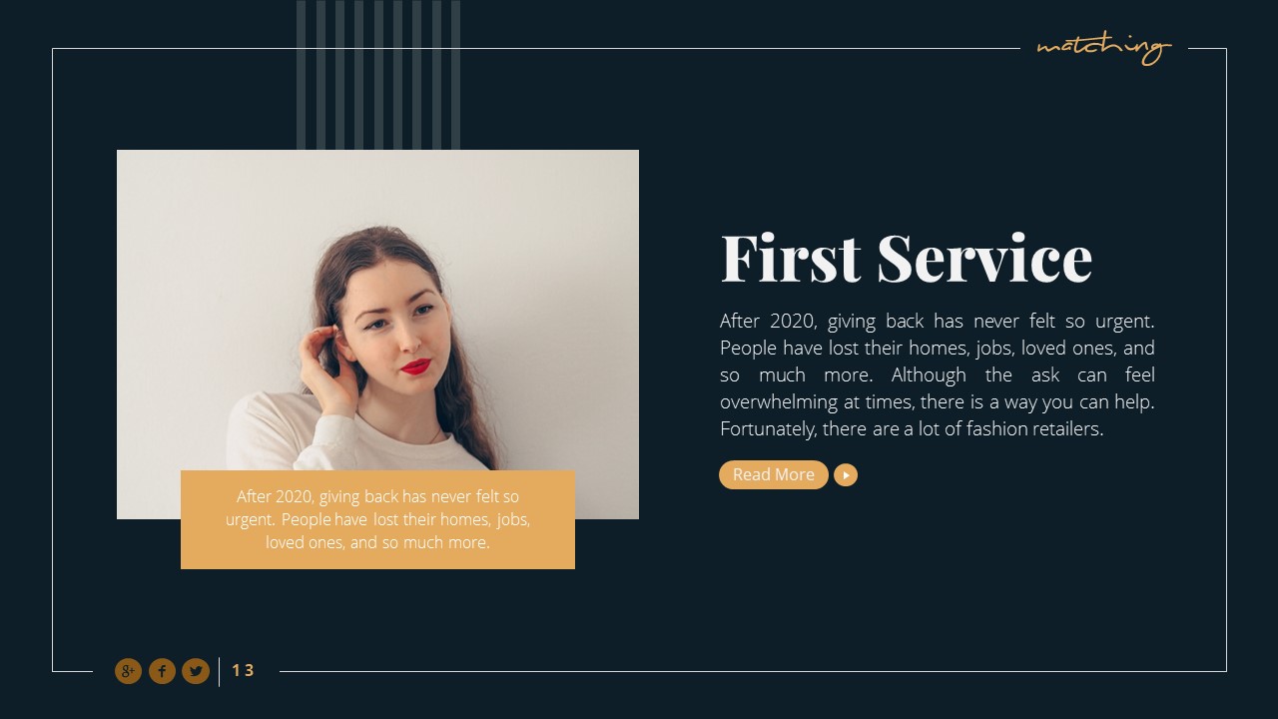Select the Twitter bird icon

(x=196, y=671)
